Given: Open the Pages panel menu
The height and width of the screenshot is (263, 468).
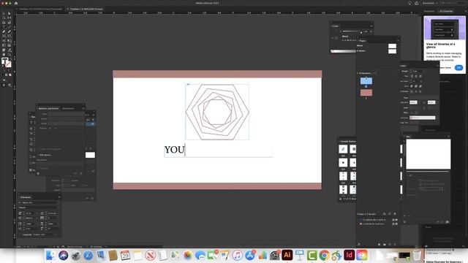Looking at the screenshot, I should pos(398,40).
